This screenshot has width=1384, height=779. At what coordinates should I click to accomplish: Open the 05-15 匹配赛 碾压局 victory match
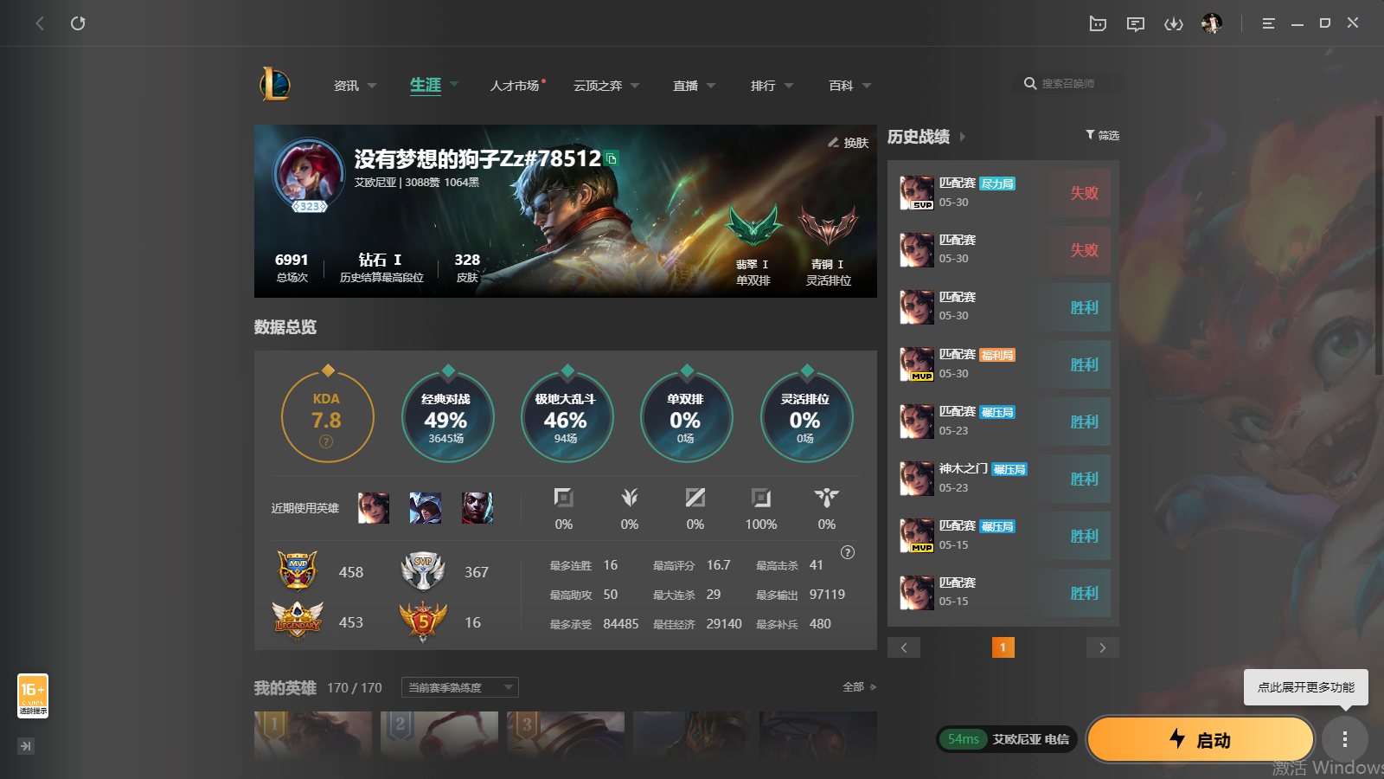pyautogui.click(x=1003, y=536)
